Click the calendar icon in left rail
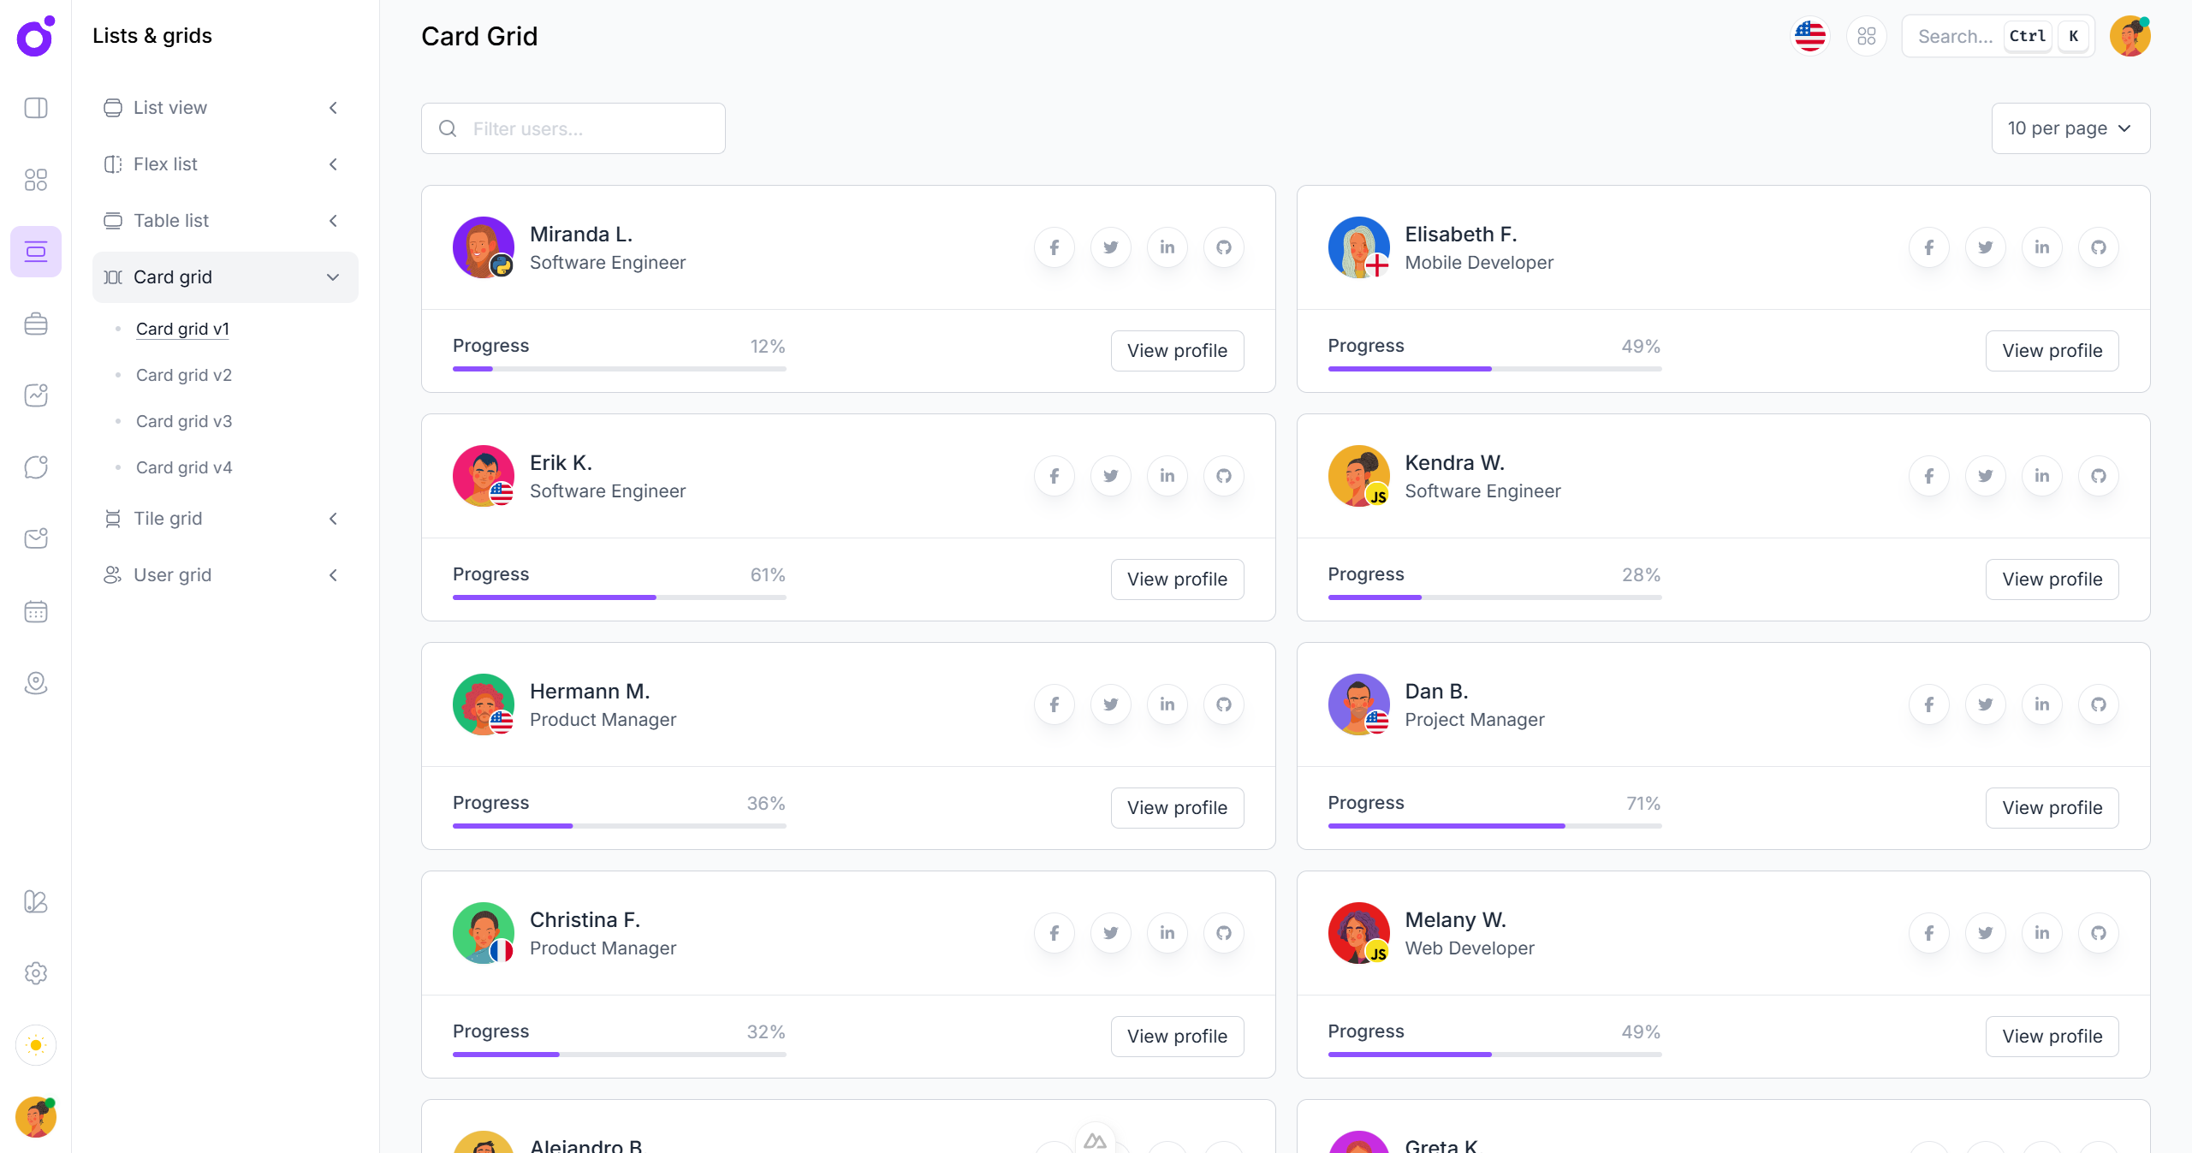The height and width of the screenshot is (1153, 2192). (36, 611)
